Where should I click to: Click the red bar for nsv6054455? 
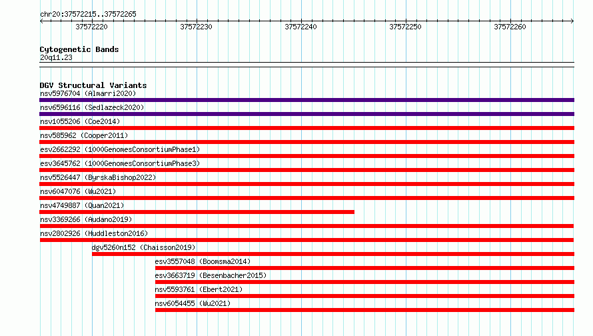pos(364,310)
